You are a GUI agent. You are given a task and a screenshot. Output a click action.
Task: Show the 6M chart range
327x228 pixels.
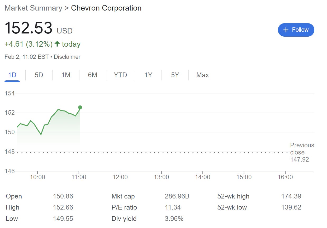(92, 75)
